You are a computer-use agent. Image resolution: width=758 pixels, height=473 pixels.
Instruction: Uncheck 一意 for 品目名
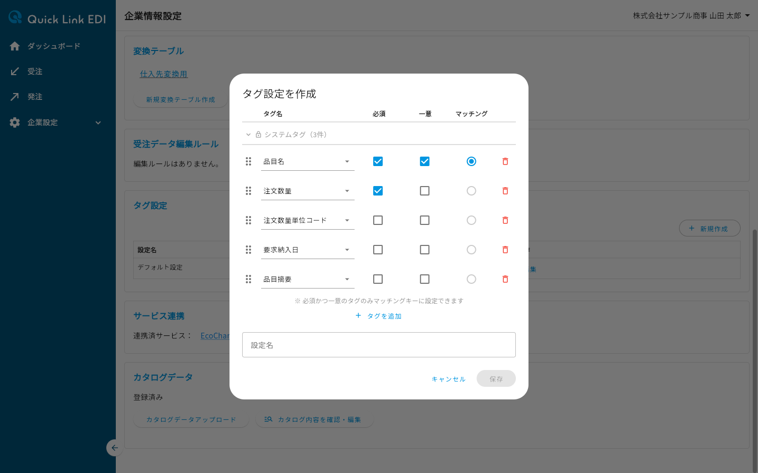tap(425, 161)
